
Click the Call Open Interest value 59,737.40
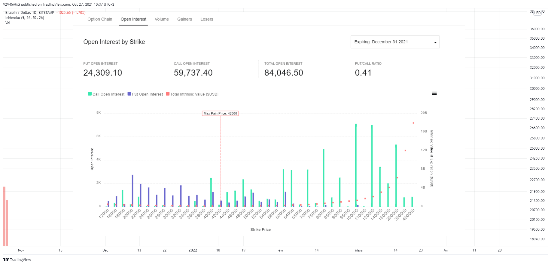click(193, 73)
